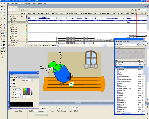Viewport: 149px width, 119px height.
Task: Click the New Library Panel icon
Action: click(143, 45)
